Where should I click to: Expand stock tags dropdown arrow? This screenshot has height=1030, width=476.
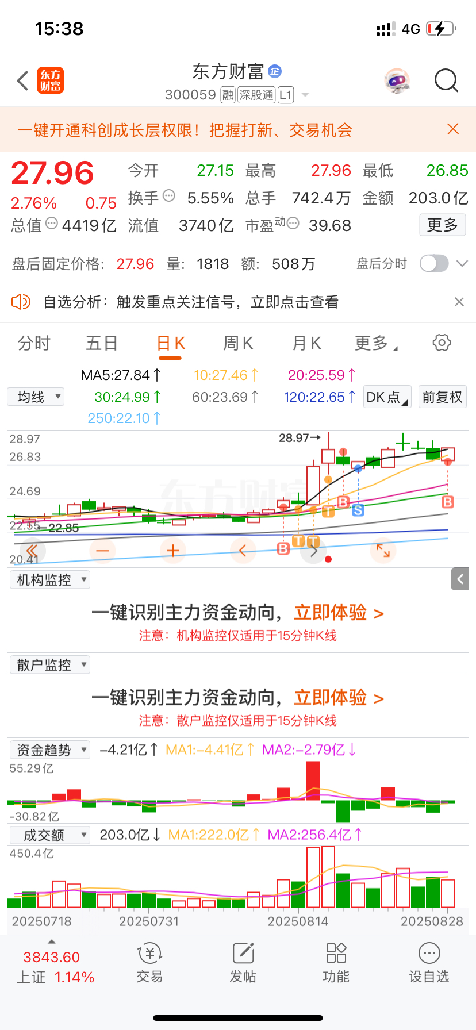pos(305,95)
